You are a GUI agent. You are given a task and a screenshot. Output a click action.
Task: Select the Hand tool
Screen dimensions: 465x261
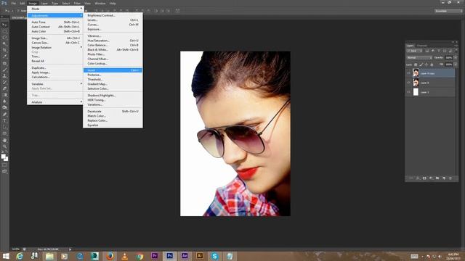point(4,140)
